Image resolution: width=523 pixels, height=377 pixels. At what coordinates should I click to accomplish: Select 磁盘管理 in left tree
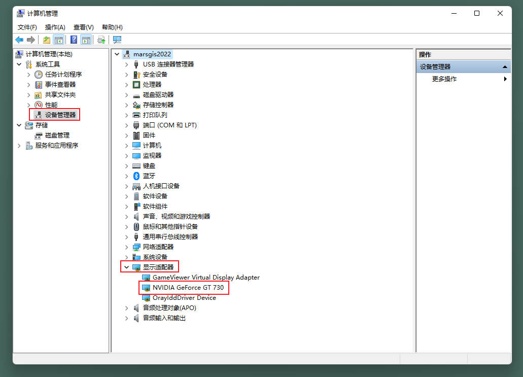click(x=57, y=135)
